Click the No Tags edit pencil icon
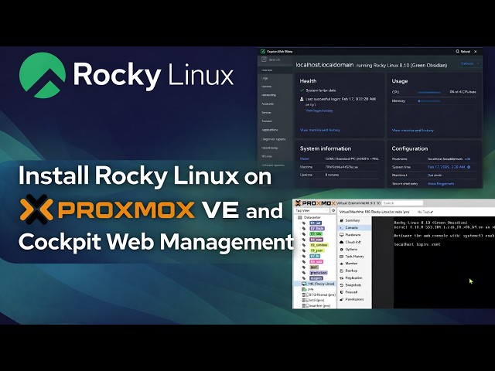This screenshot has height=371, width=495. pyautogui.click(x=432, y=212)
